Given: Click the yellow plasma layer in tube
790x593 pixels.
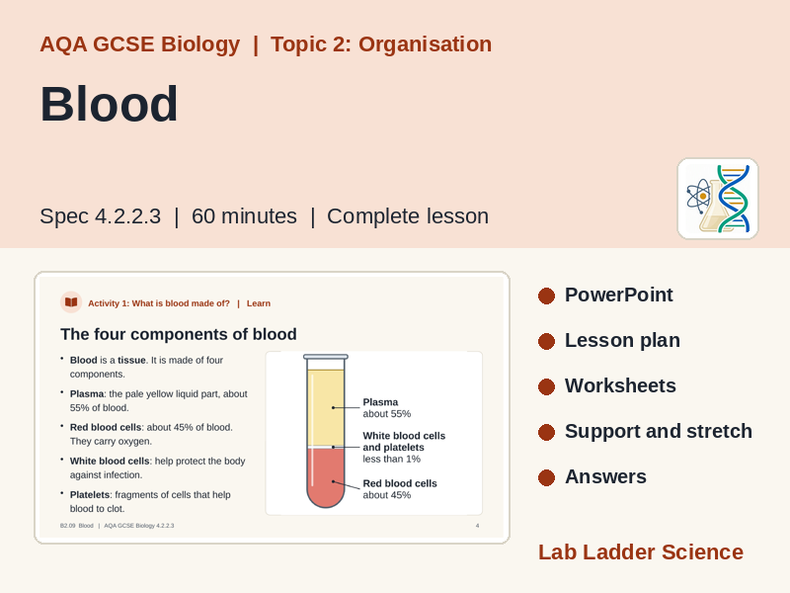Looking at the screenshot, I should tap(326, 407).
